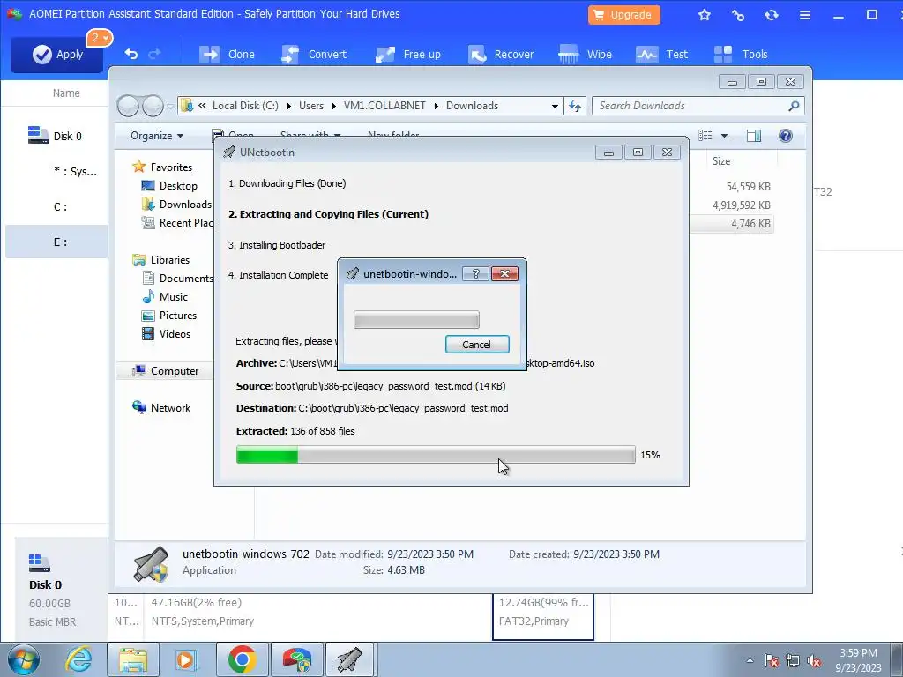Screen dimensions: 903x677
Task: Open Internet Explorer from the taskbar
Action: (78, 659)
